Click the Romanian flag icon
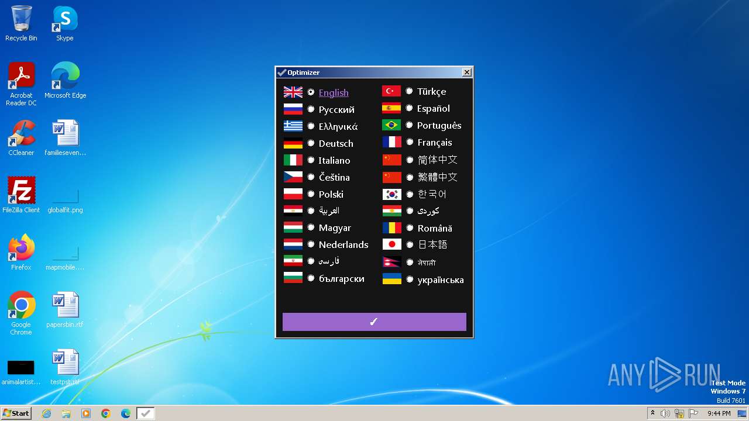This screenshot has width=749, height=421. [392, 228]
